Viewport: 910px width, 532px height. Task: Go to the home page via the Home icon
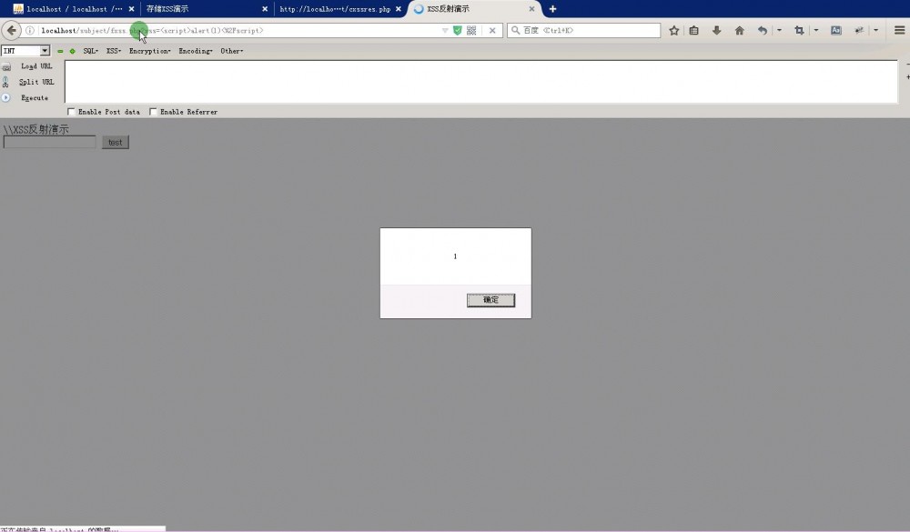[740, 30]
